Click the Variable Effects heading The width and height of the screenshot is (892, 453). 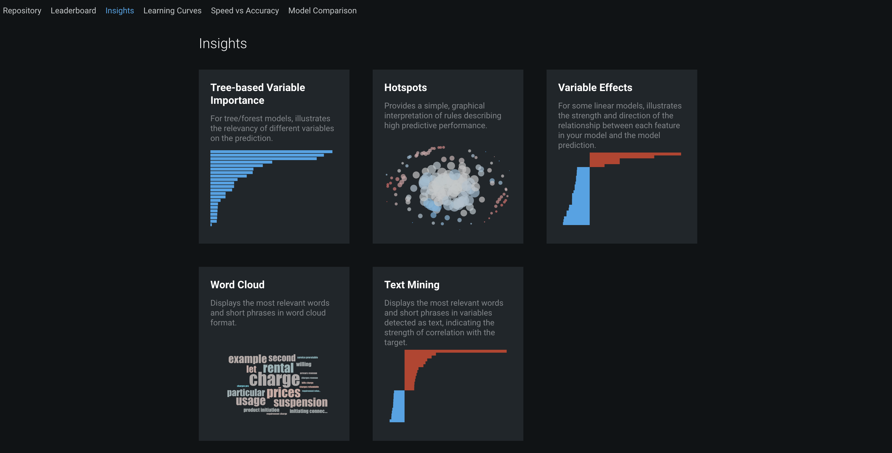tap(595, 87)
